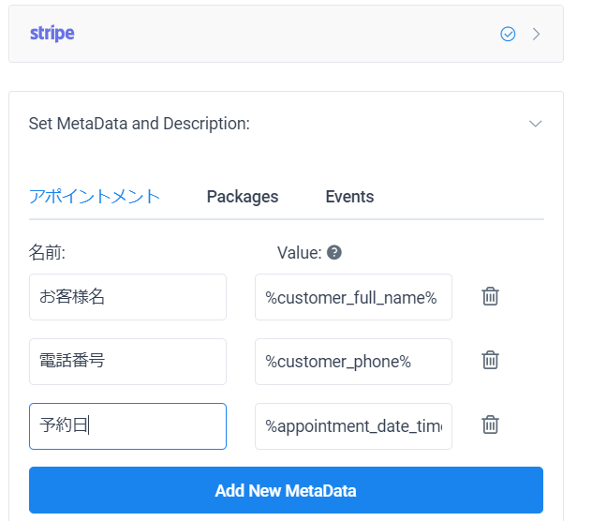
Task: Click the Stripe logo
Action: 52,33
